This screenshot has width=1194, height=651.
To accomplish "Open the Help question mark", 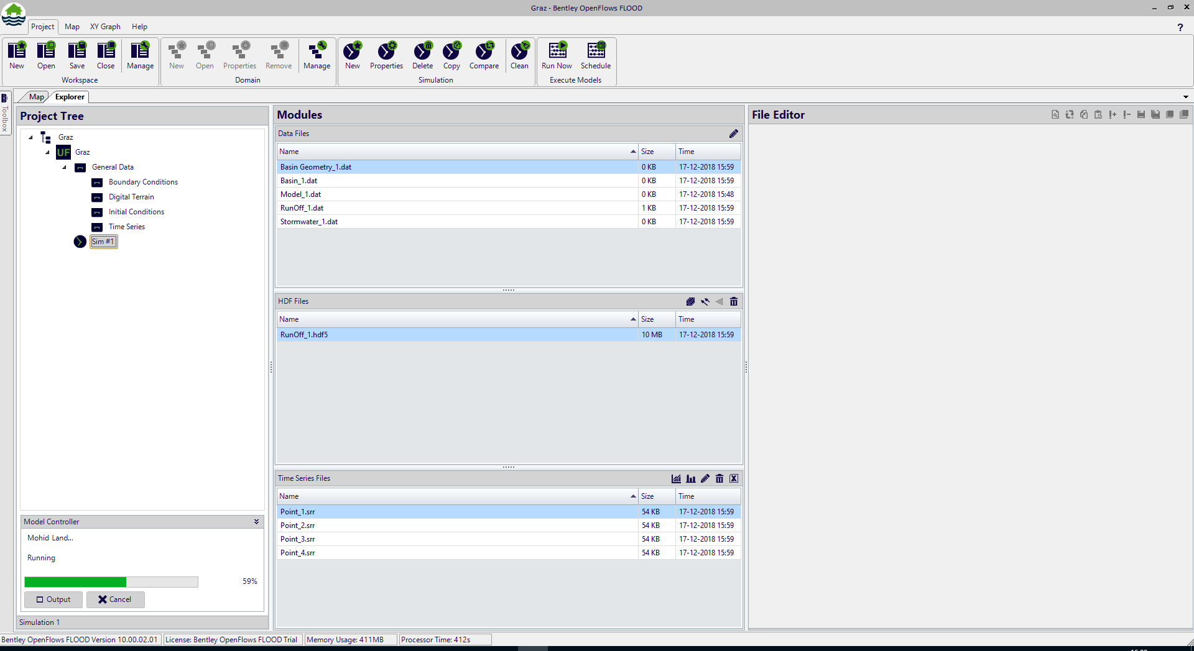I will [1180, 27].
